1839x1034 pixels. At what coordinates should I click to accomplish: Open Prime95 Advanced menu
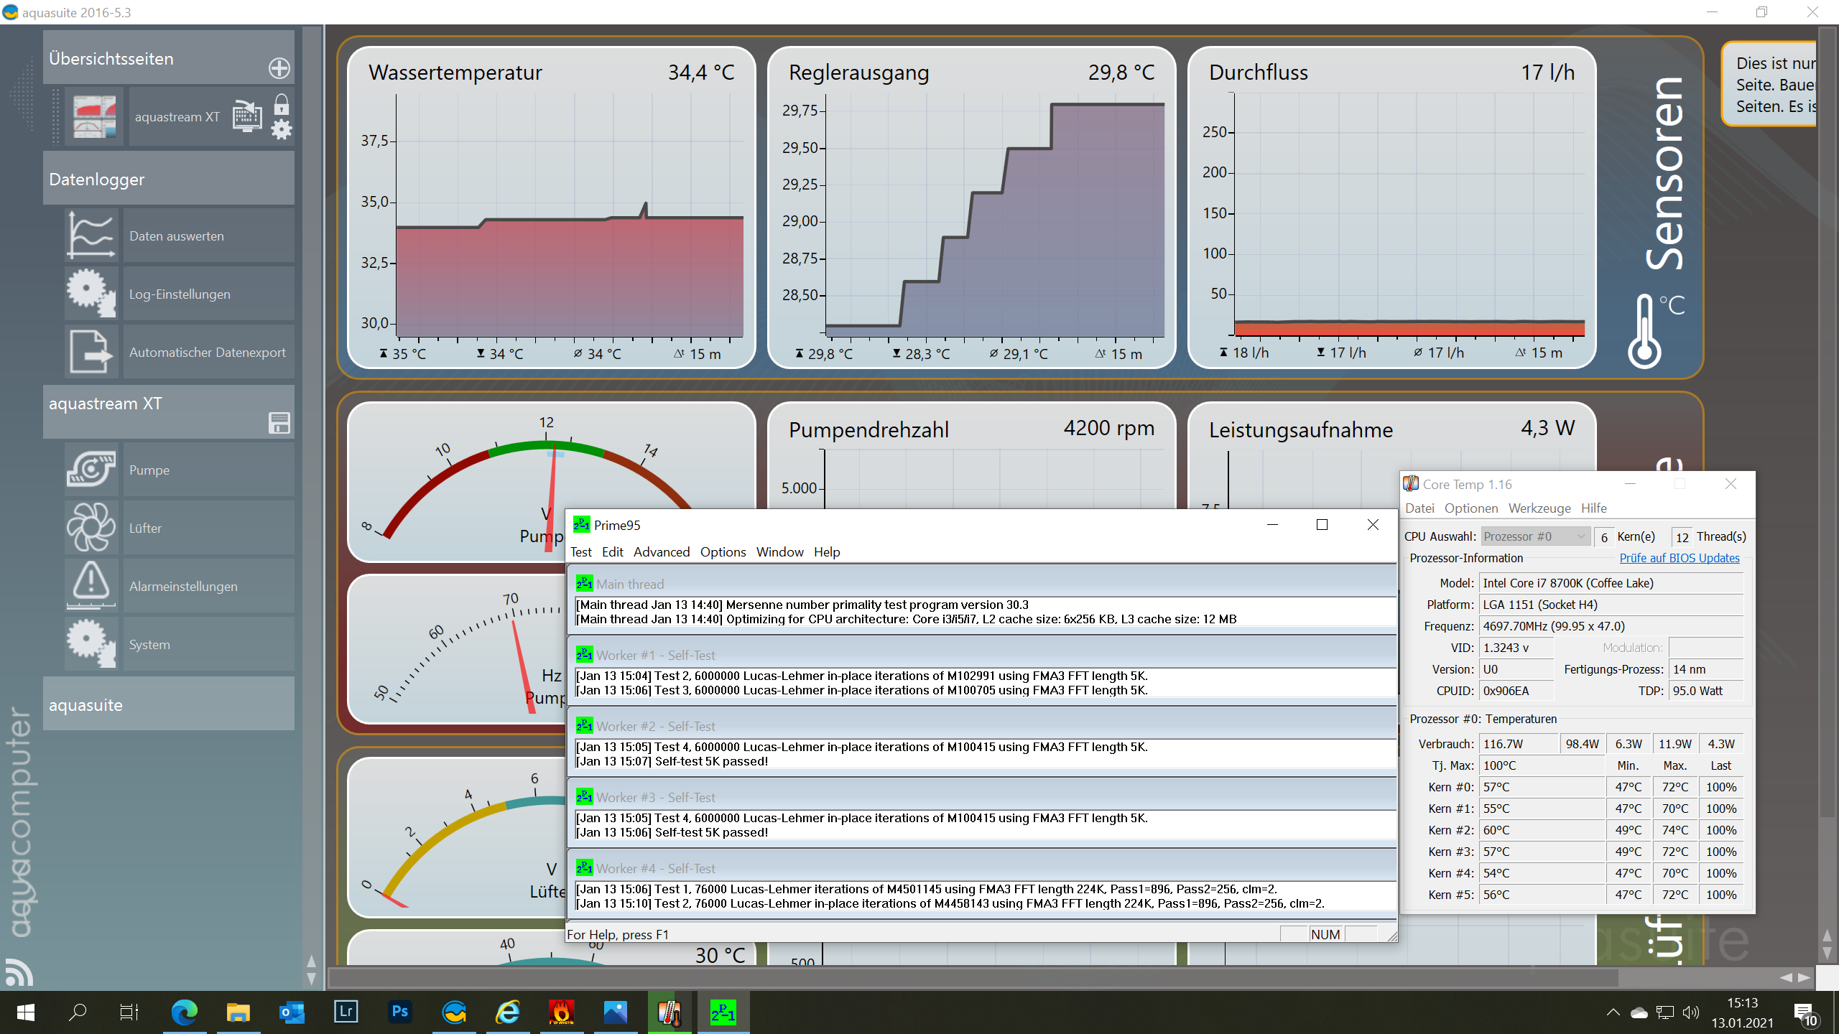tap(661, 552)
